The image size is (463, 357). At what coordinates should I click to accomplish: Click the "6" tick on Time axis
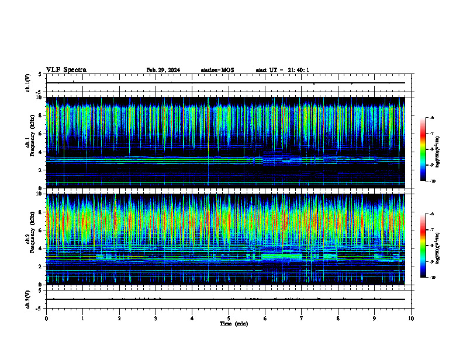(265, 318)
